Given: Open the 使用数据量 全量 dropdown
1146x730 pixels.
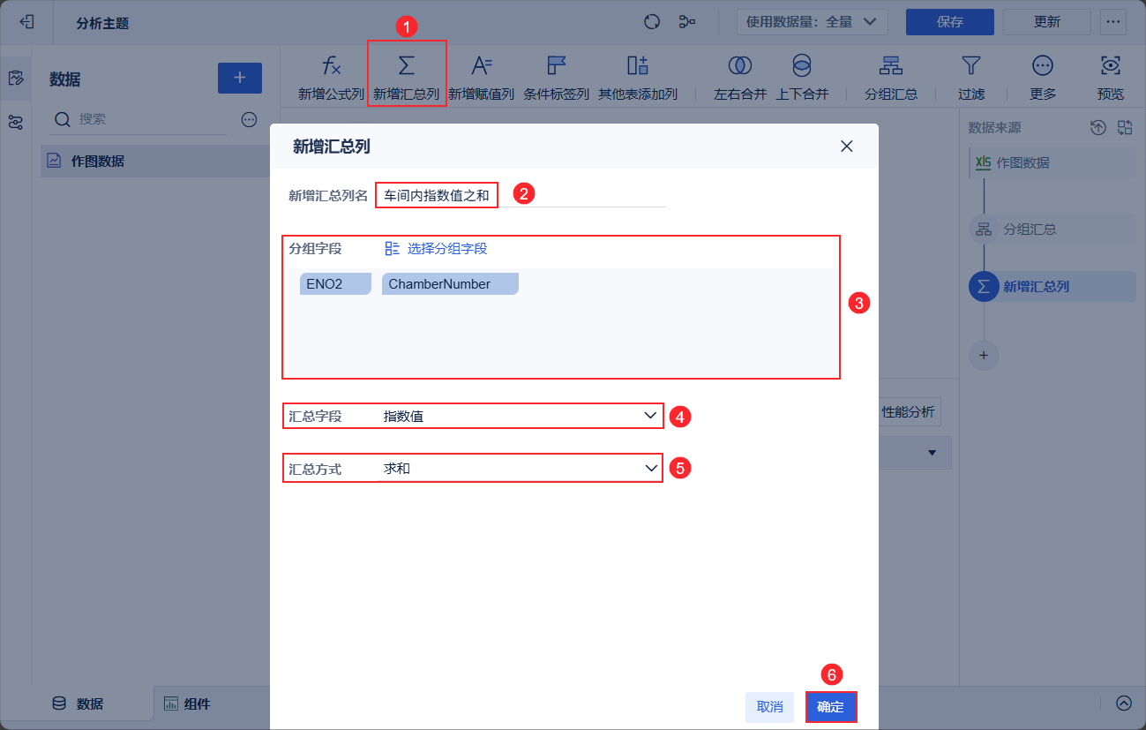Looking at the screenshot, I should click(811, 22).
